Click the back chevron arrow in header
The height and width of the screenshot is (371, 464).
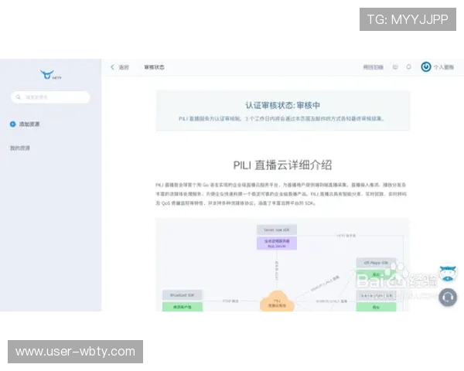[112, 67]
